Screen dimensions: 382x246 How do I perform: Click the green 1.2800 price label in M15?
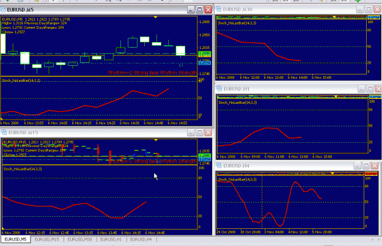[x=205, y=156]
